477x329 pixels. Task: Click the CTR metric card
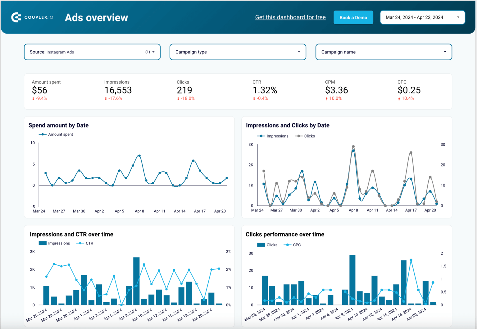click(264, 90)
